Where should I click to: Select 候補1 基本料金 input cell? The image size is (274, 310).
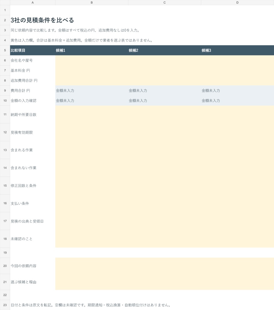pos(92,70)
